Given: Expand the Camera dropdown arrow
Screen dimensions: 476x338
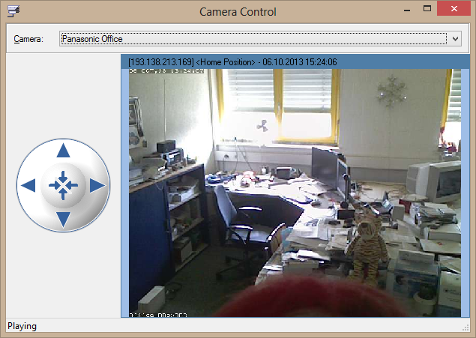Looking at the screenshot, I should (x=455, y=38).
